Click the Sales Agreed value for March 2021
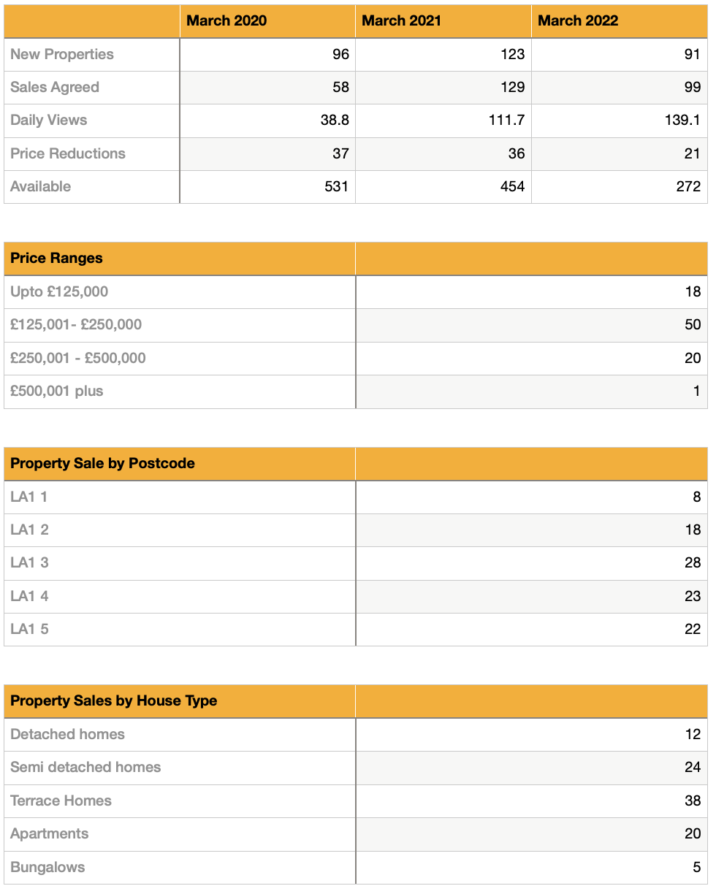This screenshot has height=894, width=716. (x=513, y=87)
